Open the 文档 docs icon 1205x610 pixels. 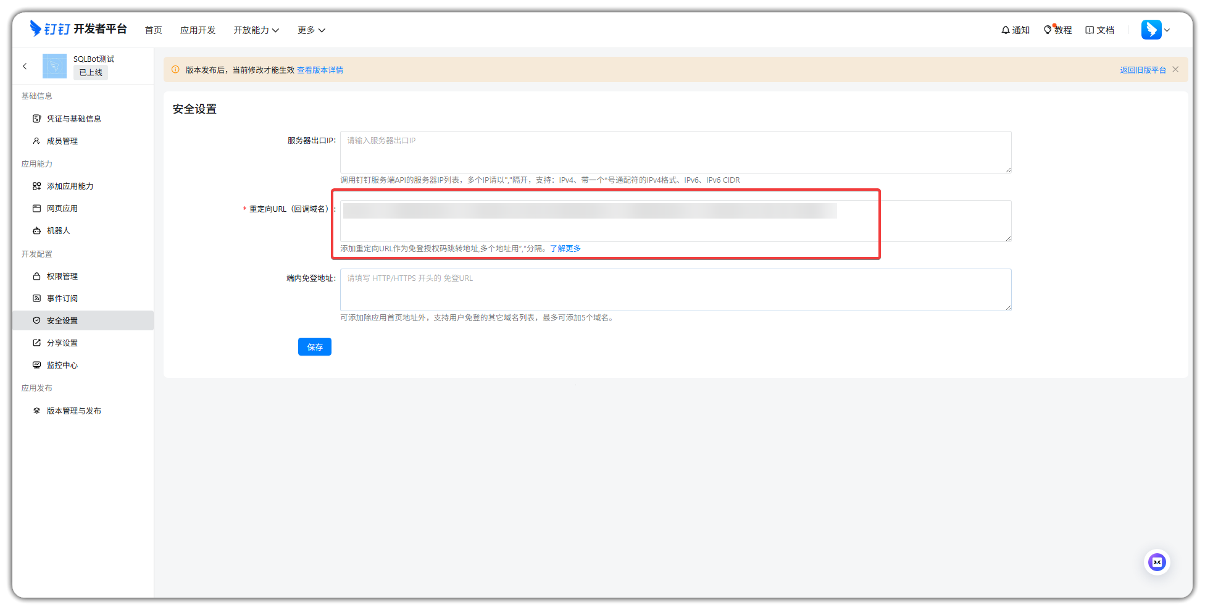[x=1099, y=30]
